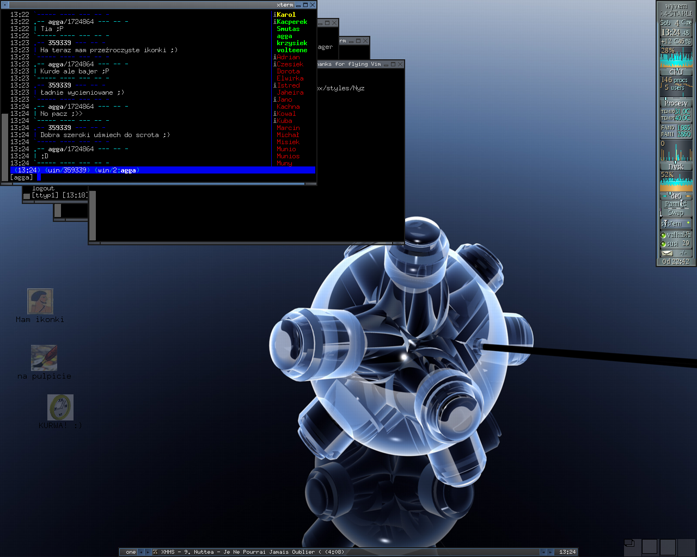
Task: Click the mail envelope icon in GKrellM
Action: pos(667,253)
